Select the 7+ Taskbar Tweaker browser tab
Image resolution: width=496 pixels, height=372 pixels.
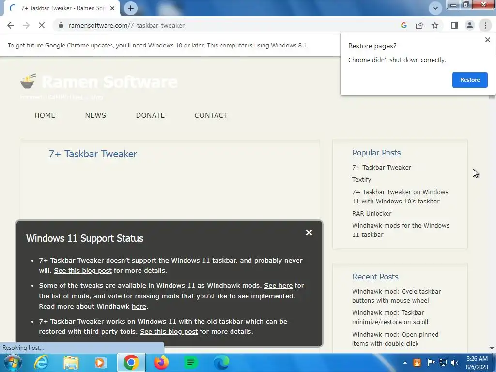coord(62,8)
